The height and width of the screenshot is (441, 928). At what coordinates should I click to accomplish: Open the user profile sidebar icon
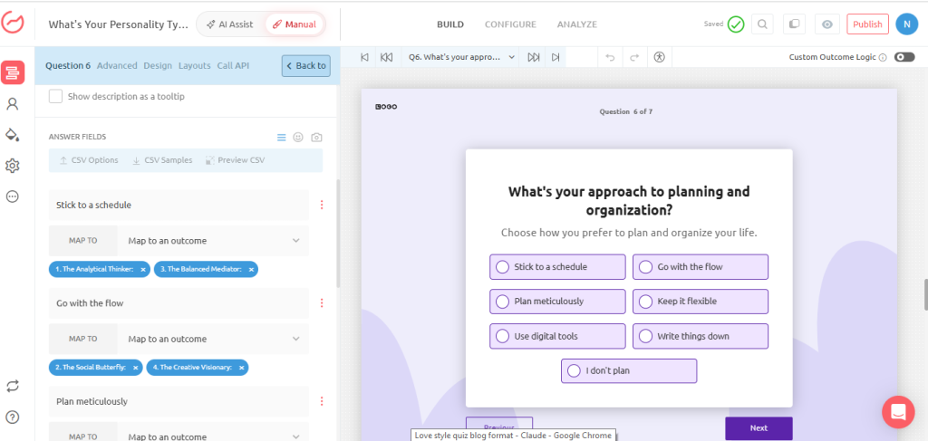[13, 104]
